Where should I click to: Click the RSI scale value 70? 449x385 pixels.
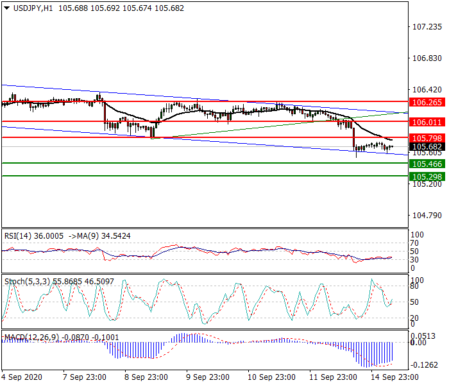pos(414,243)
